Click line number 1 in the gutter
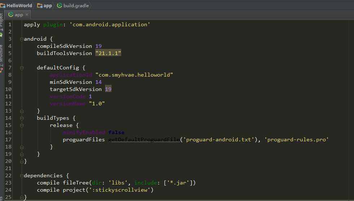This screenshot has height=201, width=354. pos(10,24)
